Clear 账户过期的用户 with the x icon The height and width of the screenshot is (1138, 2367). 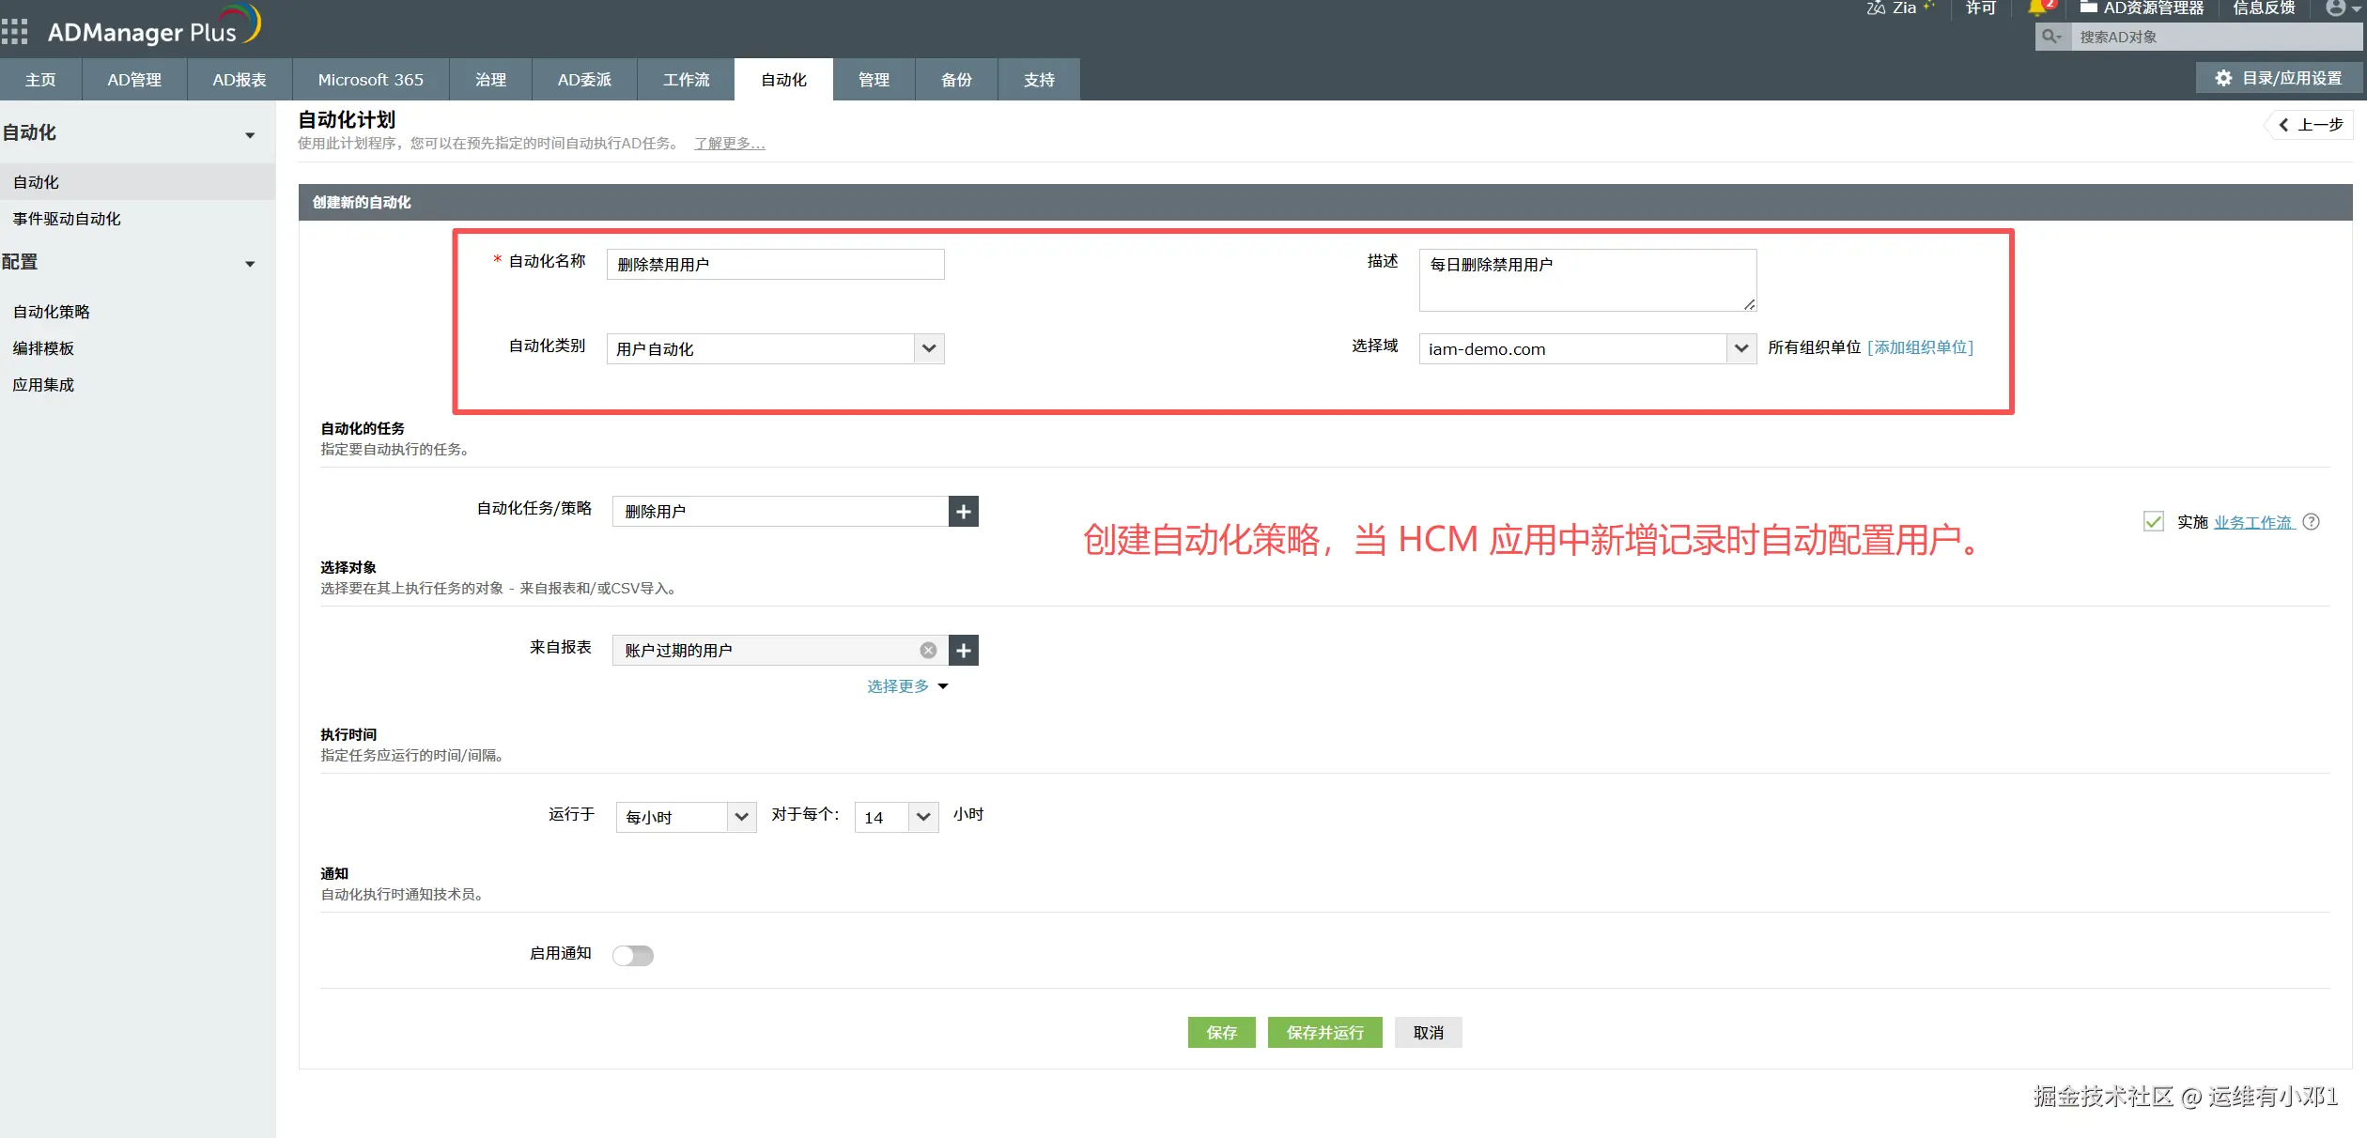(x=928, y=651)
